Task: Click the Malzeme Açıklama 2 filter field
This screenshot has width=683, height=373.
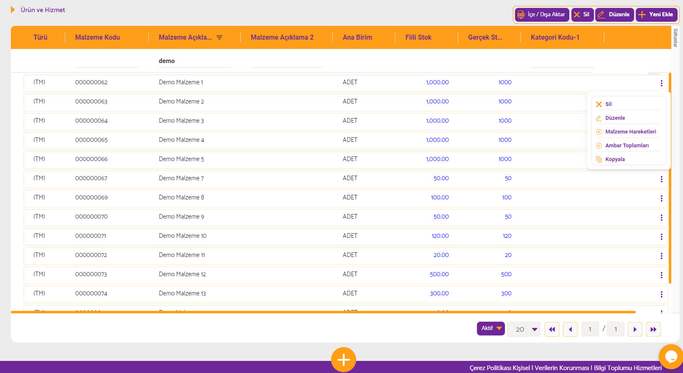Action: tap(286, 61)
